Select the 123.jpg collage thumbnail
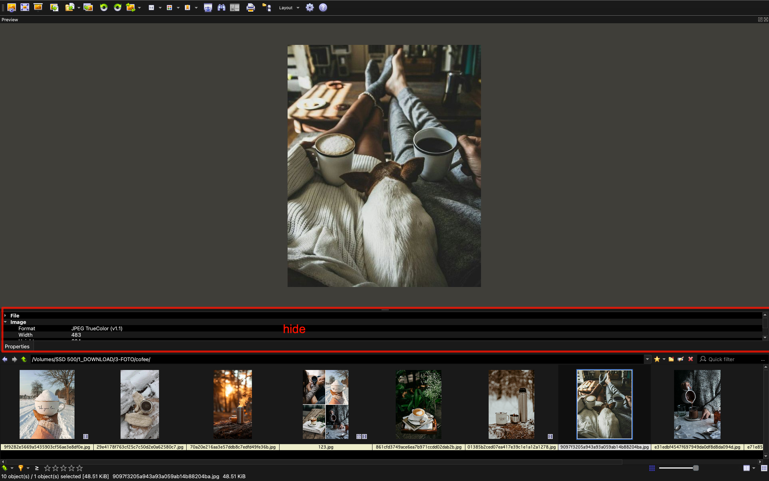Viewport: 769px width, 481px height. [326, 404]
